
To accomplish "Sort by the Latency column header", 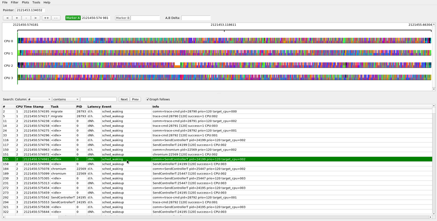I will 94,106.
